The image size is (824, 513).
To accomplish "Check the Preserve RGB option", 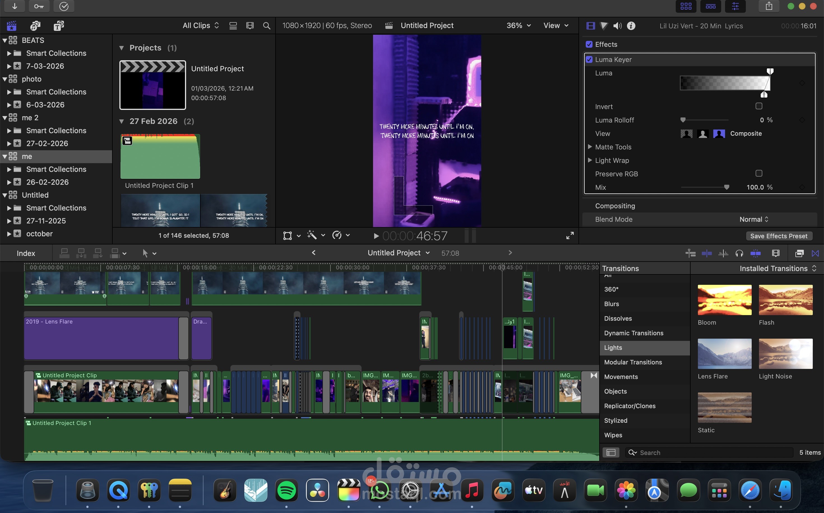I will [759, 173].
